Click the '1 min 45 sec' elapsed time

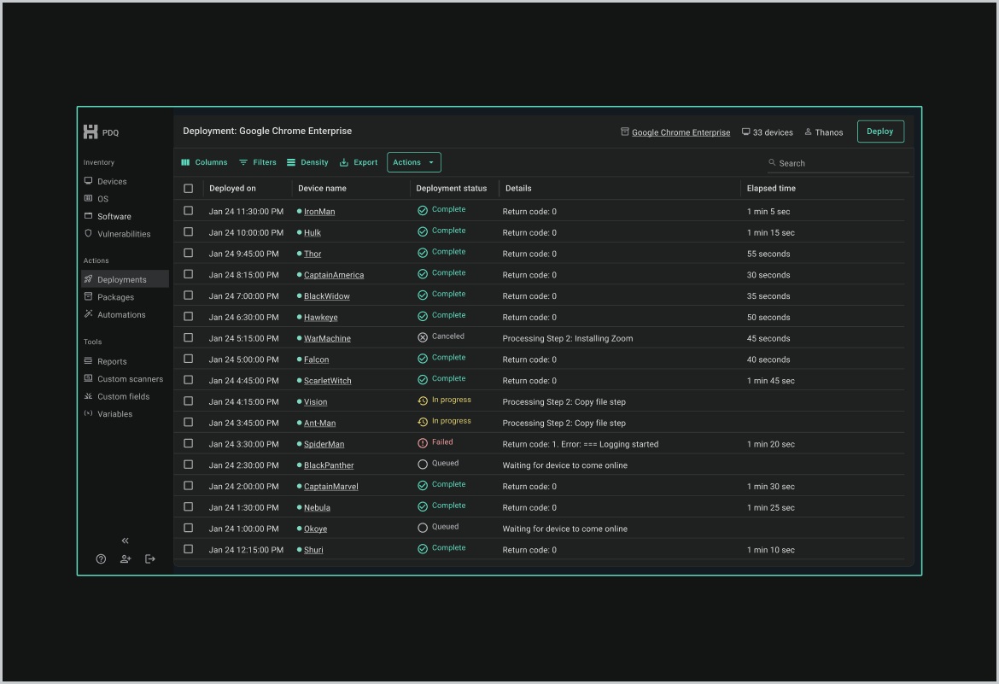tap(771, 381)
